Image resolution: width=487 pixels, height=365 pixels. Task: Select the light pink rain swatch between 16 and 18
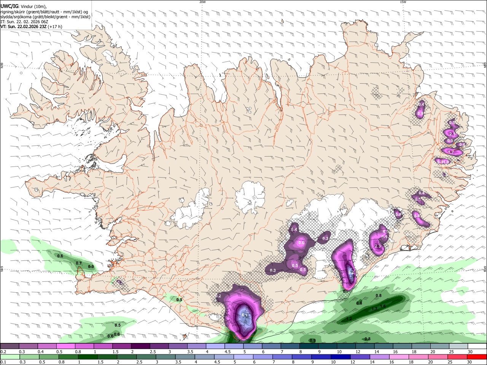[x=398, y=357]
